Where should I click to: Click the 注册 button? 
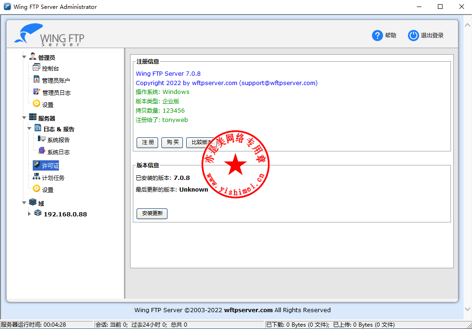coord(147,142)
